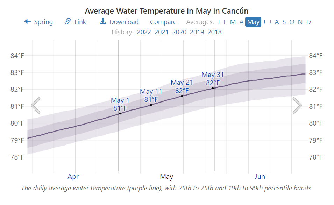Image resolution: width=334 pixels, height=205 pixels.
Task: View 2019 history data
Action: [x=197, y=32]
